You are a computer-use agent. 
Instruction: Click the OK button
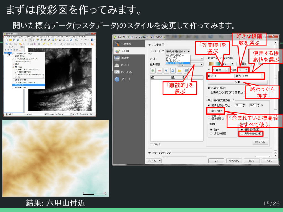(216, 161)
